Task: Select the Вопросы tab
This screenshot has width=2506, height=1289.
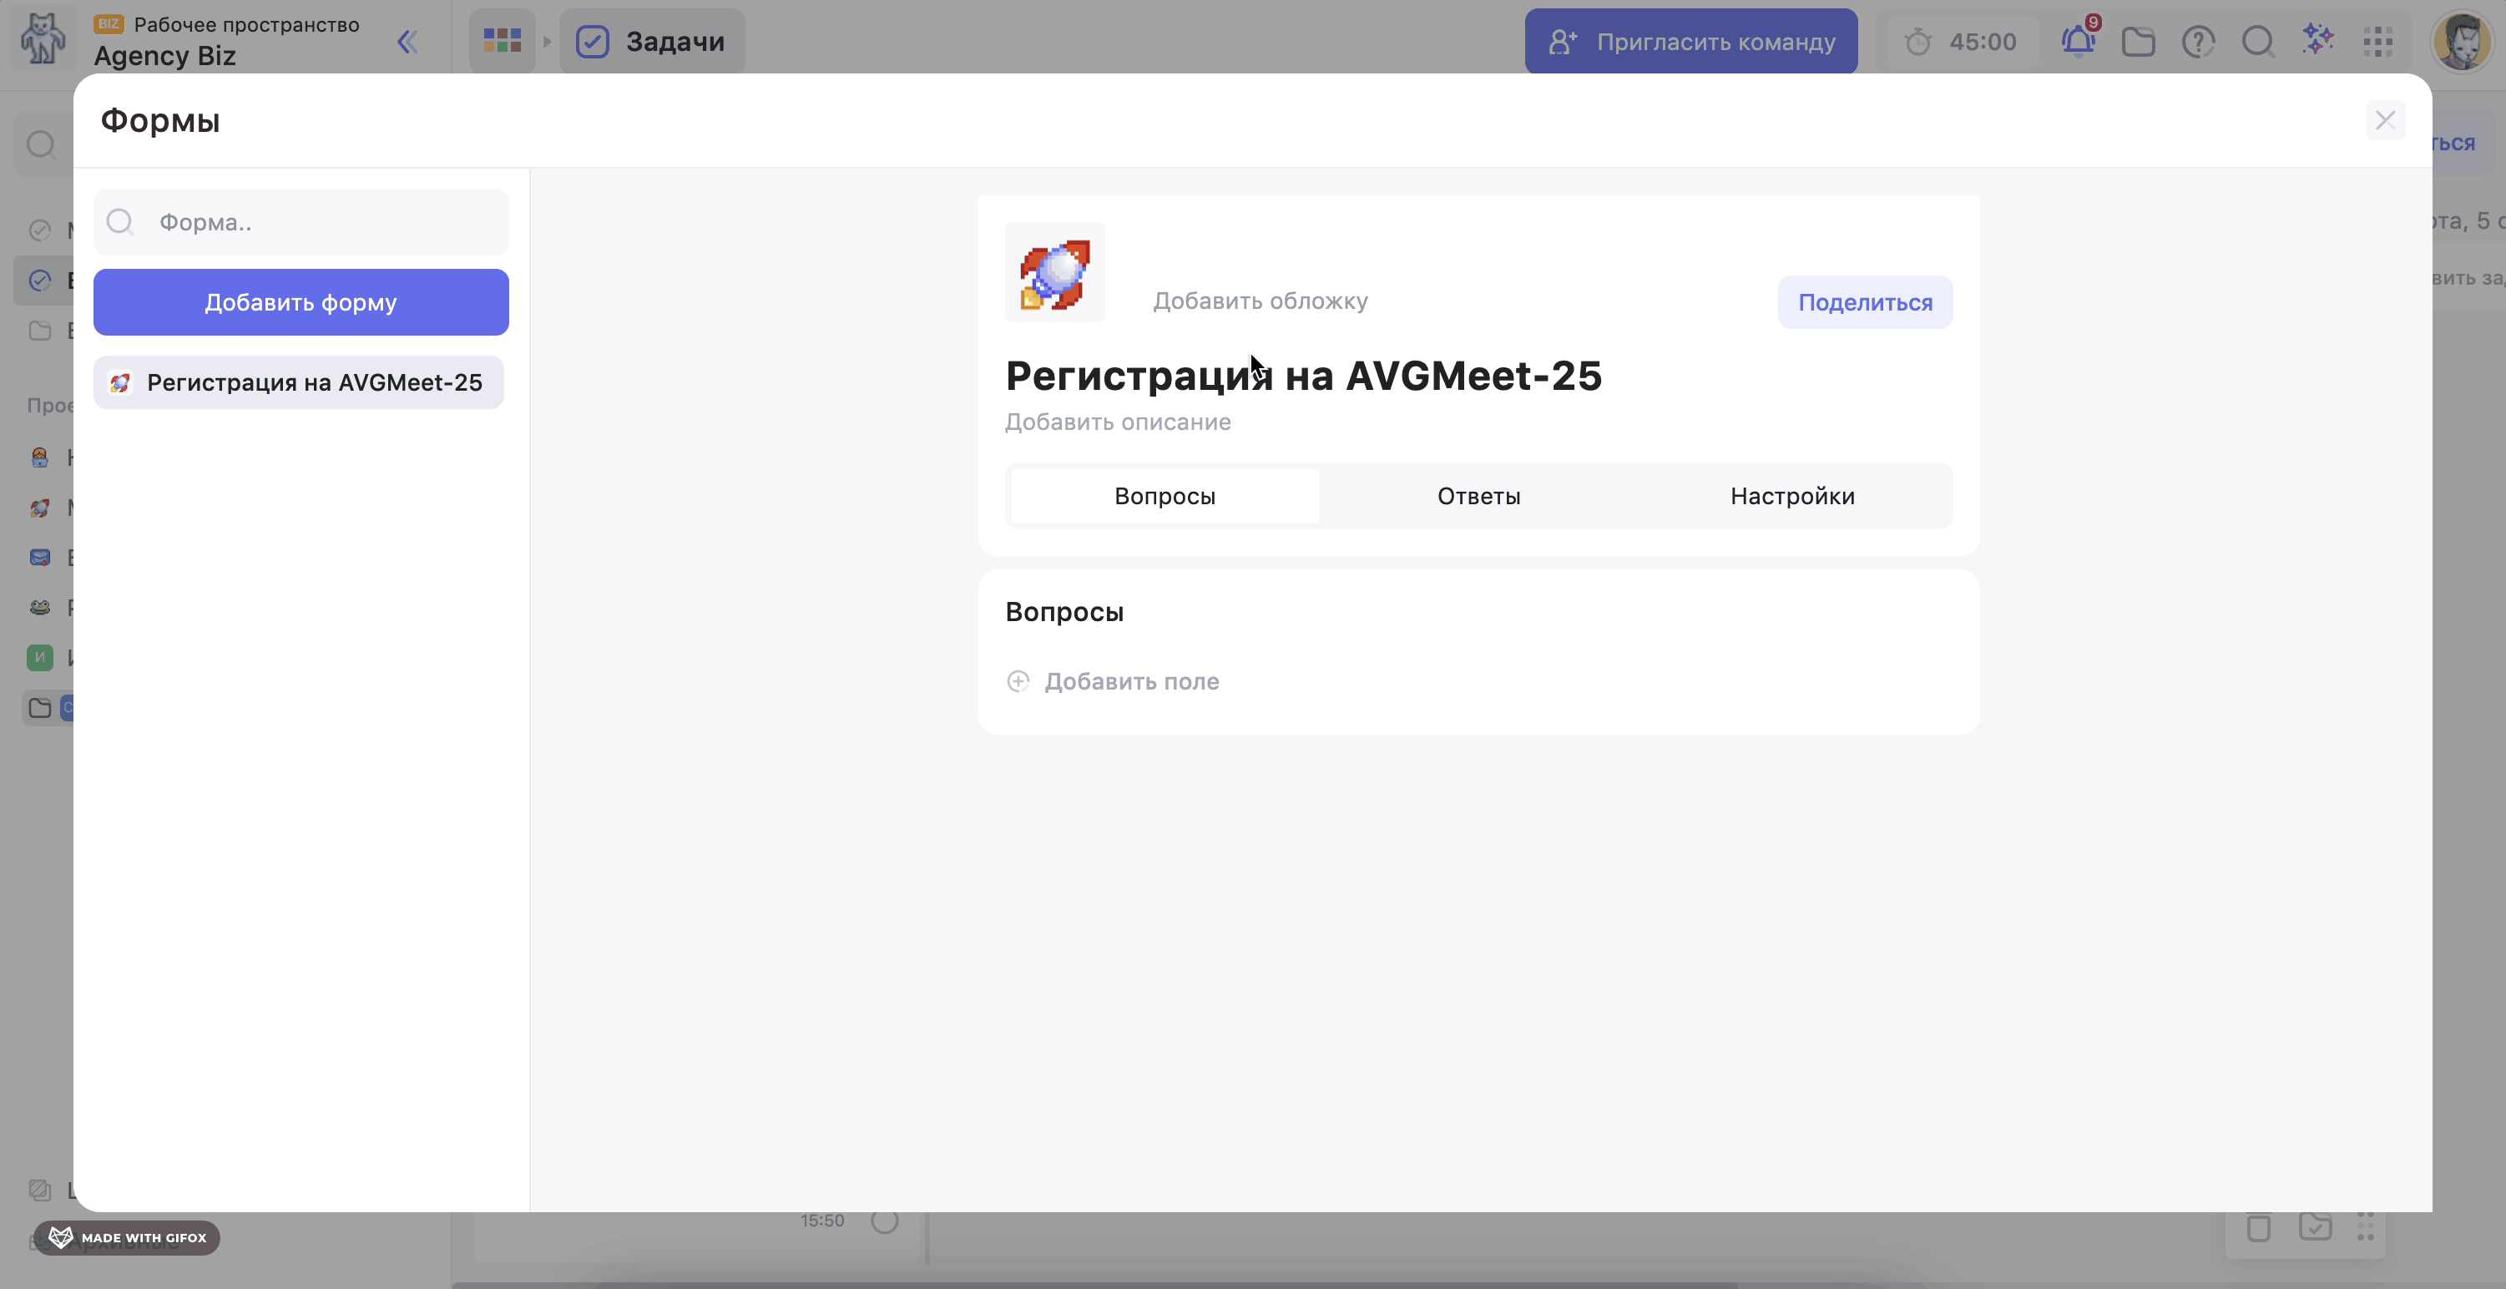Action: pyautogui.click(x=1165, y=496)
